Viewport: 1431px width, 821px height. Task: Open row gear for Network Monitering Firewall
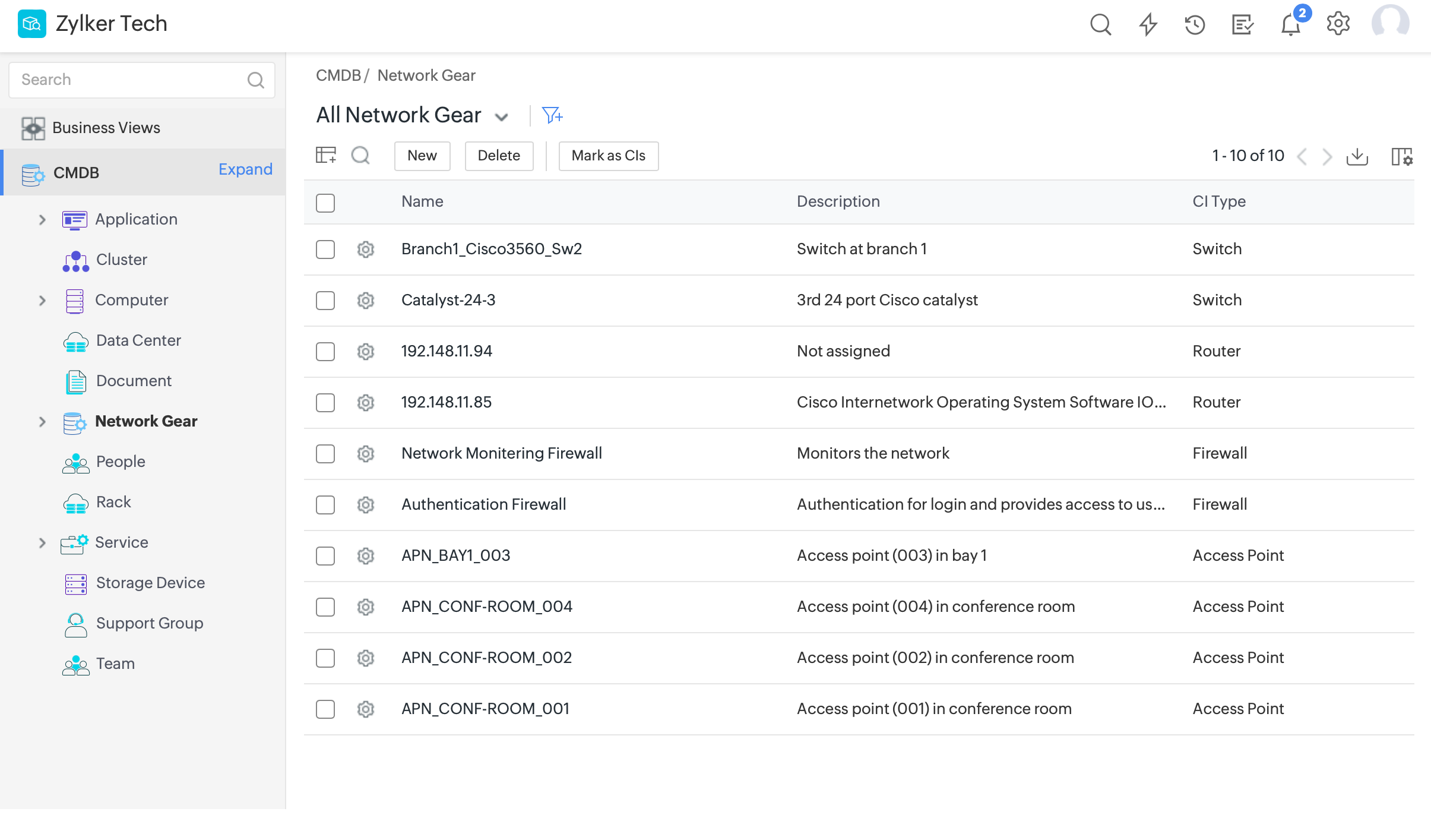tap(366, 454)
